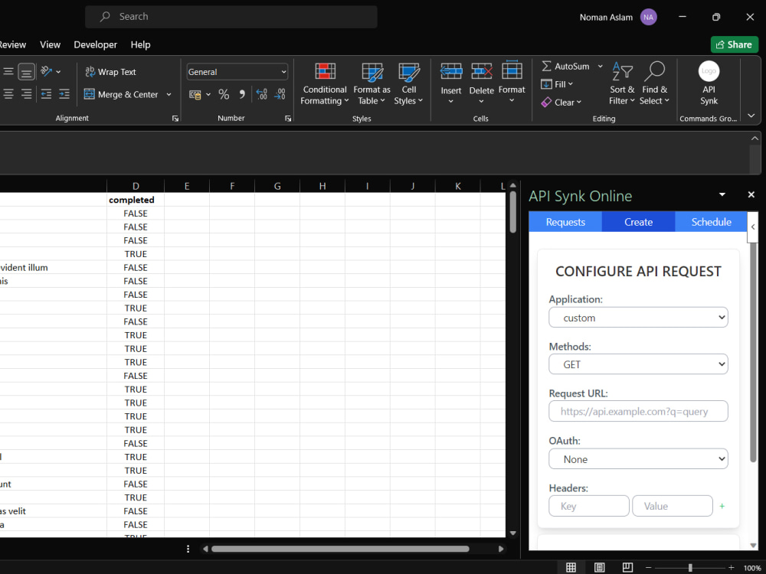Open the Developer ribbon tab

95,44
